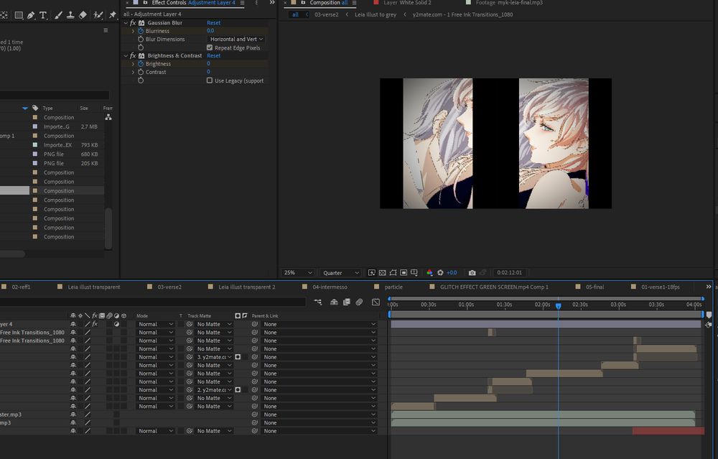Open the composition flowchart icon in timeline
Screen dimensions: 718x459
tap(318, 302)
